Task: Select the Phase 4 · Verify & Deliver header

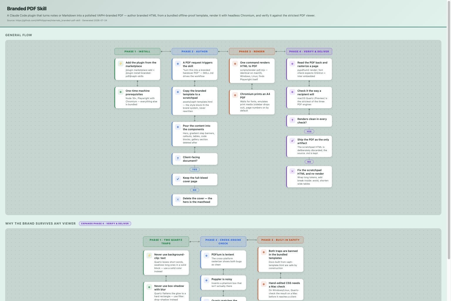Action: (309, 51)
